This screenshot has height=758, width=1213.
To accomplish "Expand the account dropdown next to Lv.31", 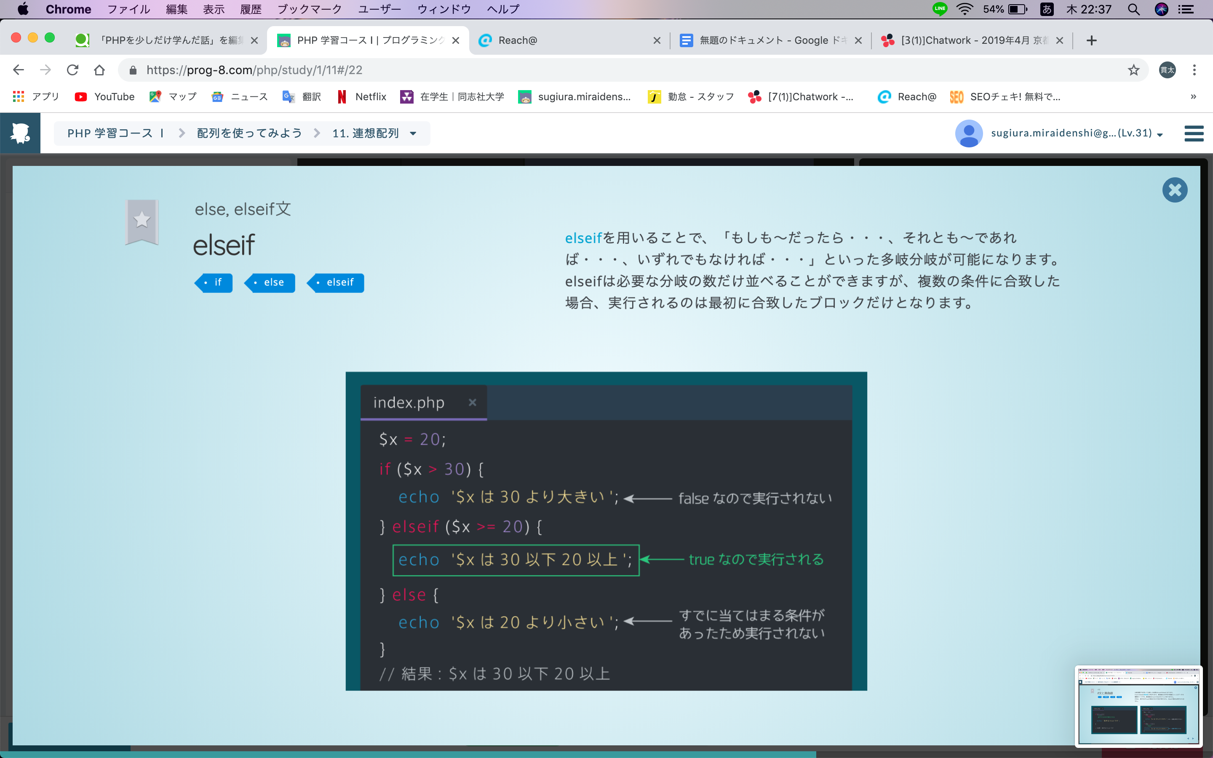I will click(1160, 134).
